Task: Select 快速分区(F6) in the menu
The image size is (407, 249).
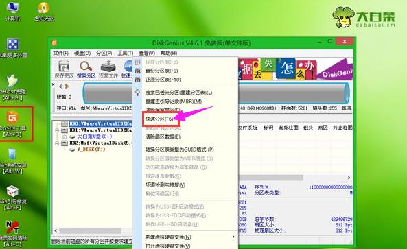Action: (159, 119)
